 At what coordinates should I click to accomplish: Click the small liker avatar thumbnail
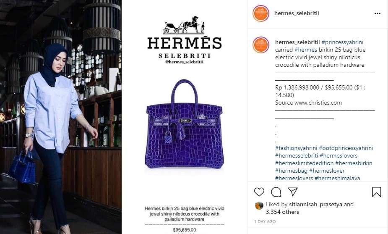(259, 206)
